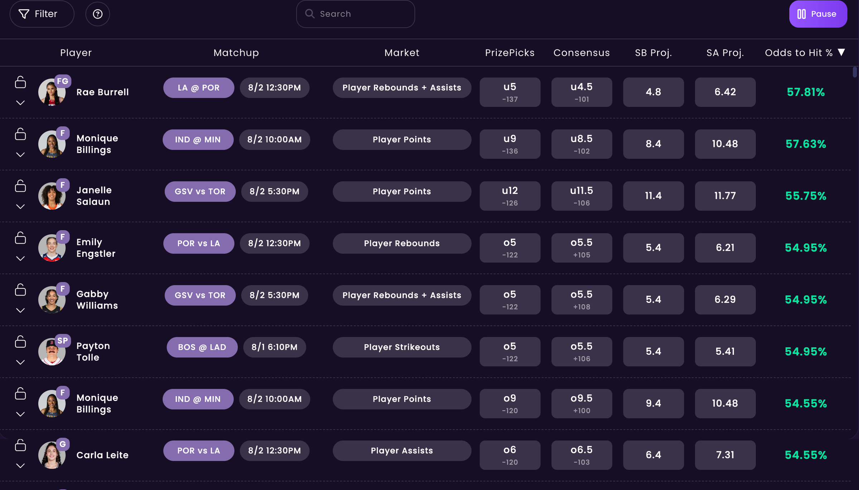
Task: Click G position badge on Carla Leite
Action: click(x=63, y=444)
